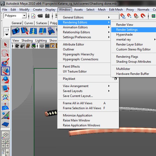Select the arrow Select tool
The image size is (156, 156).
click(x=5, y=44)
